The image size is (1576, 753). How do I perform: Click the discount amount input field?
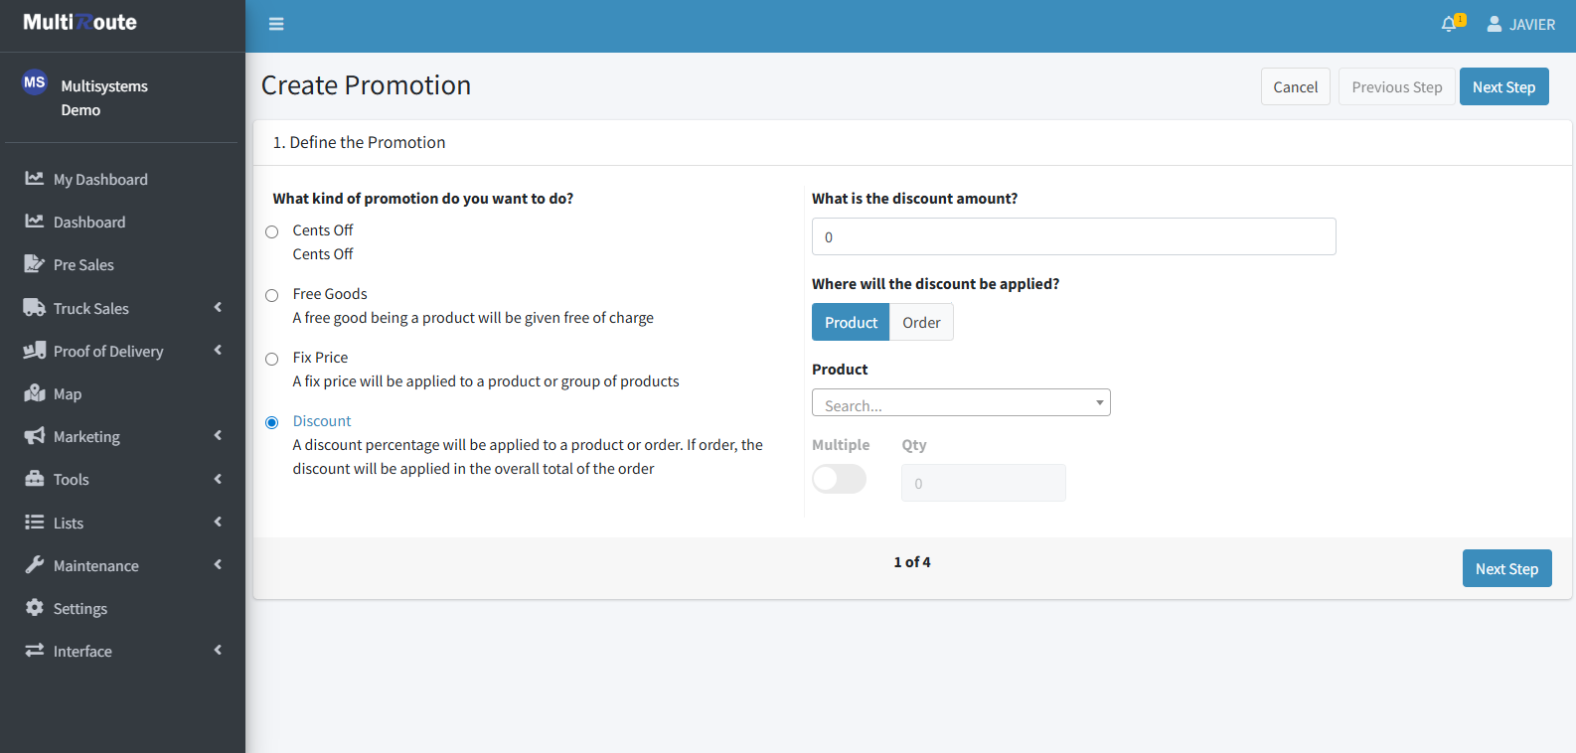[1073, 236]
